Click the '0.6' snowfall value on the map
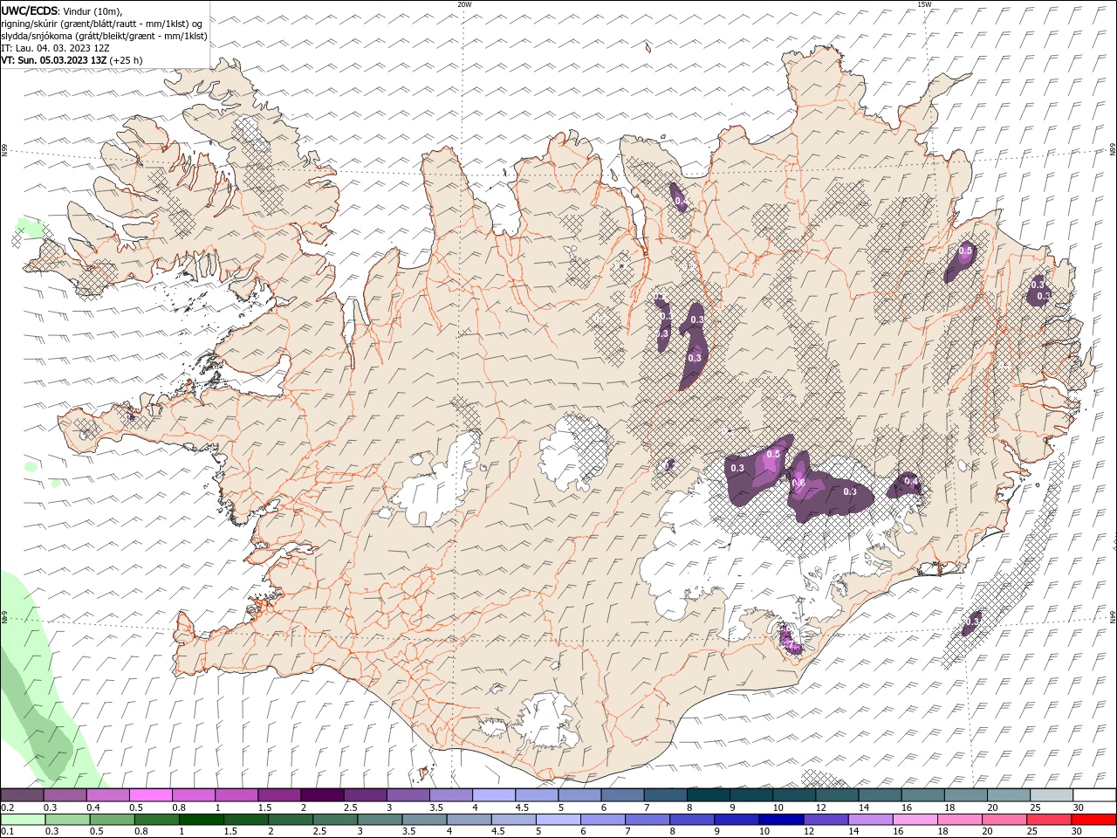1117x838 pixels. [798, 483]
